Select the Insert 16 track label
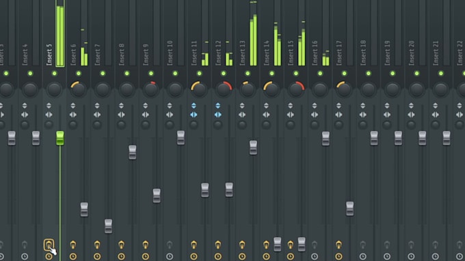 point(315,53)
